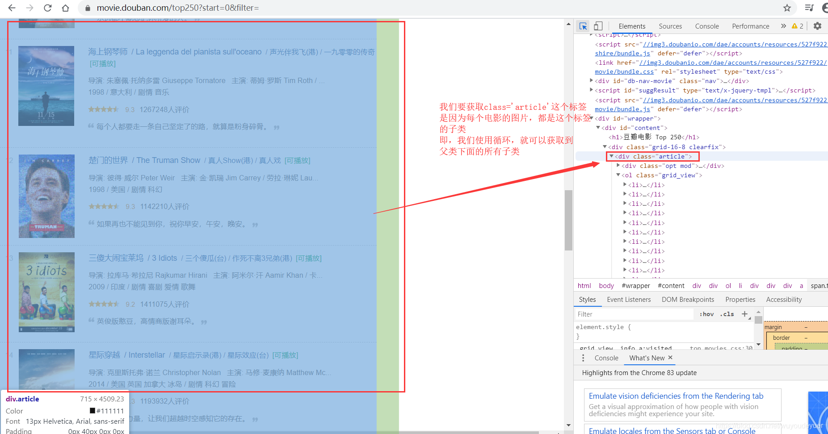Image resolution: width=828 pixels, height=434 pixels.
Task: Toggle the :hov element state button
Action: point(706,314)
